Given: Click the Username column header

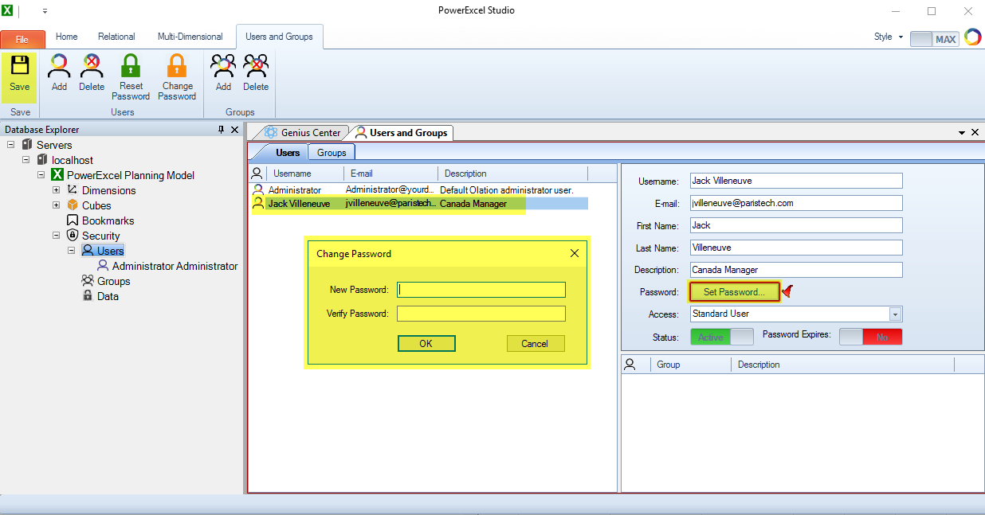Looking at the screenshot, I should (304, 174).
